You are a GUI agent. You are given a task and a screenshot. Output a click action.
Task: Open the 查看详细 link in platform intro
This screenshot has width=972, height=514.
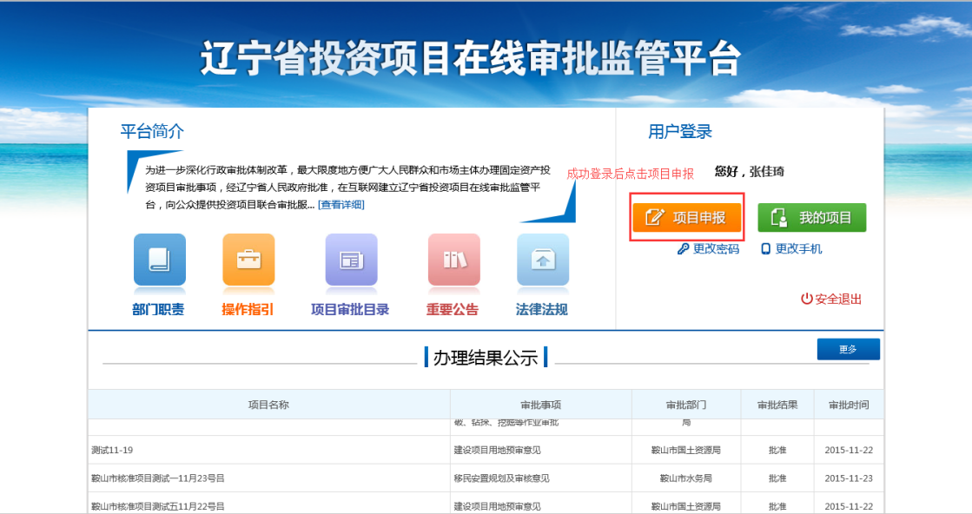coord(341,205)
